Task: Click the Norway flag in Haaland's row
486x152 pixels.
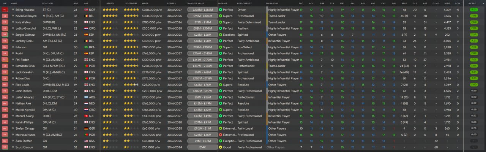Action: (86, 10)
